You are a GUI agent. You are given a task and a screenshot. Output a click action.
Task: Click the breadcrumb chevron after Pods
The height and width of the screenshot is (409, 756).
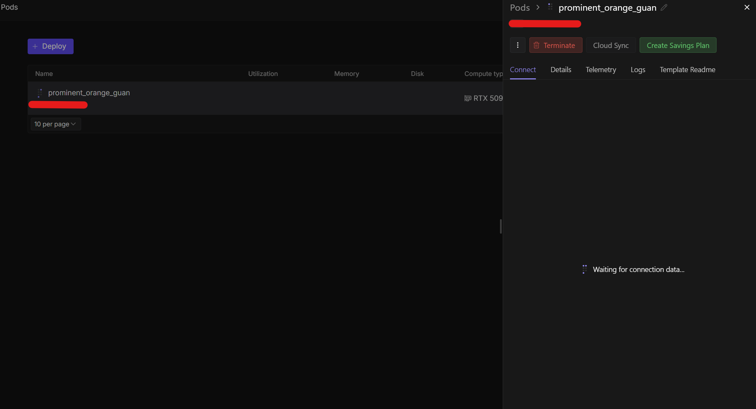point(538,7)
